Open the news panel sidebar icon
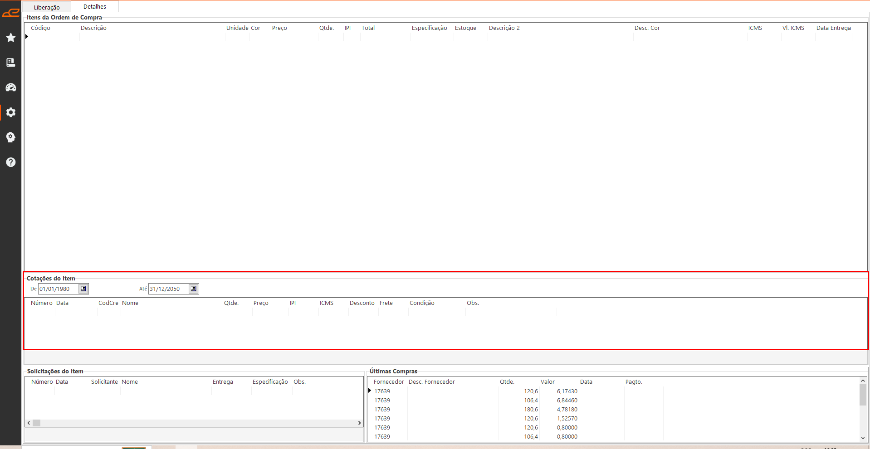Screen dimensions: 870x449 [11, 63]
